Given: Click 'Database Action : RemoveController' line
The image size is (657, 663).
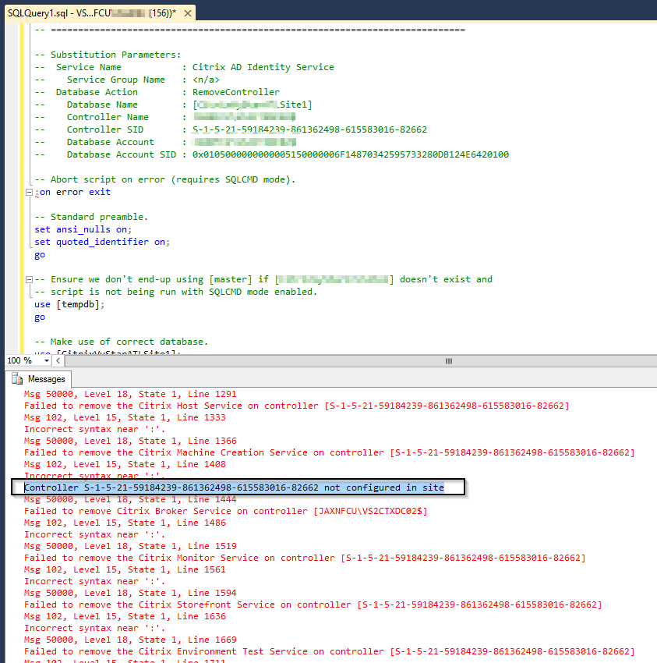Looking at the screenshot, I should (157, 92).
